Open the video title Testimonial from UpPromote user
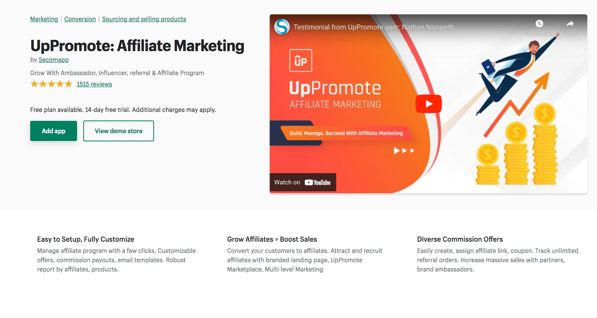The width and height of the screenshot is (597, 318). [374, 27]
